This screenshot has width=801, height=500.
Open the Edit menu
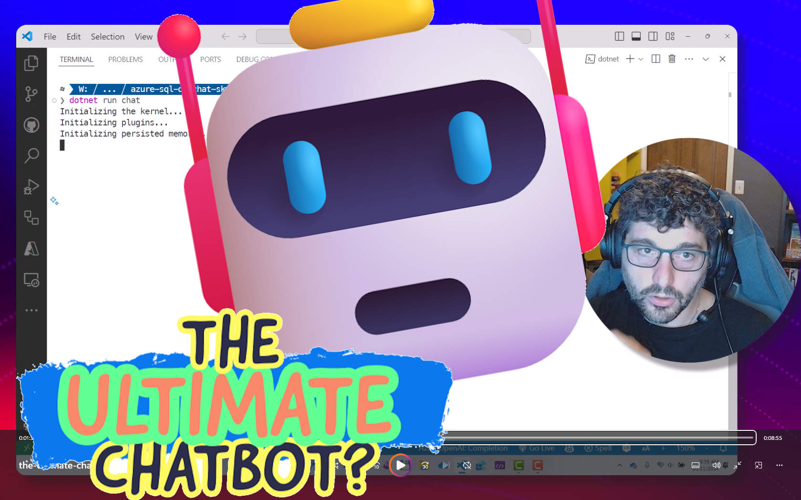[73, 37]
